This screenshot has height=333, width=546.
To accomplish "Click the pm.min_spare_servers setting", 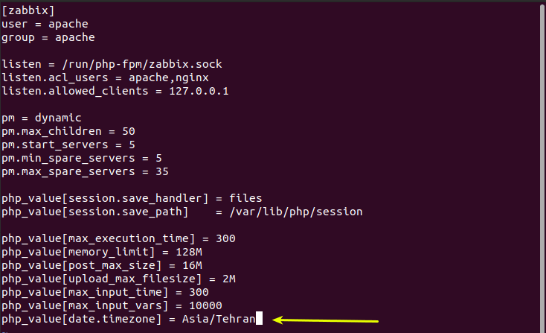I will pyautogui.click(x=68, y=159).
